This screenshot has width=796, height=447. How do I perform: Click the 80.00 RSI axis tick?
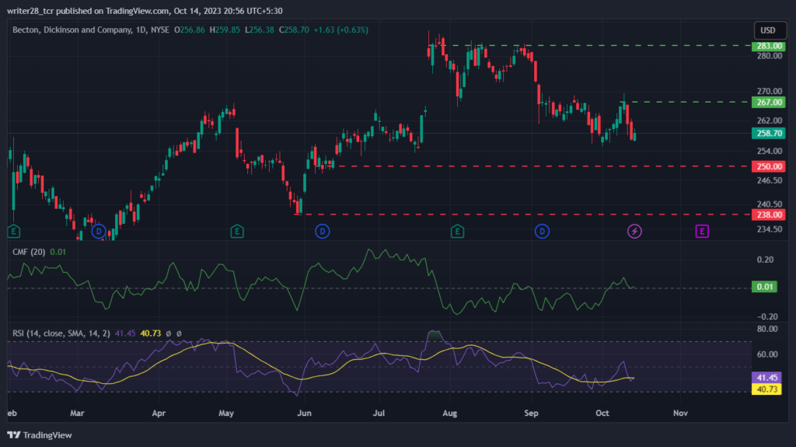point(767,329)
